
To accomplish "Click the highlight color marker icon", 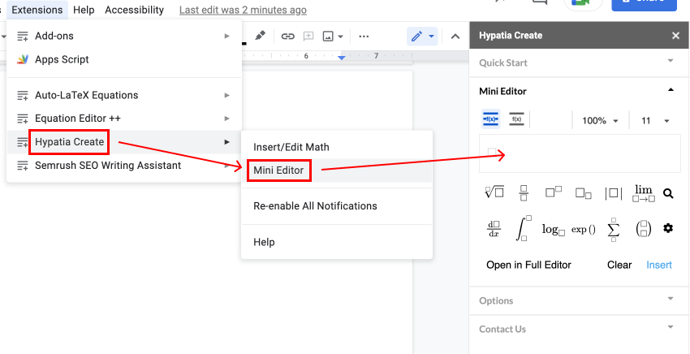I will [260, 36].
